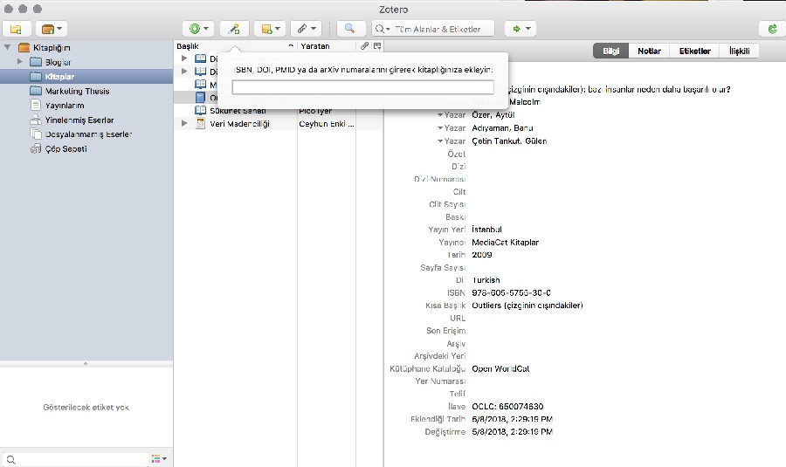Screen dimensions: 786x467
Task: Sort items by Yaratan column header
Action: click(x=327, y=46)
